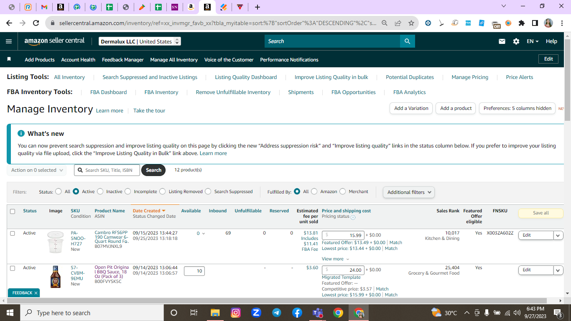Viewport: 571px width, 321px height.
Task: Click the Windows Start button
Action: [10, 313]
